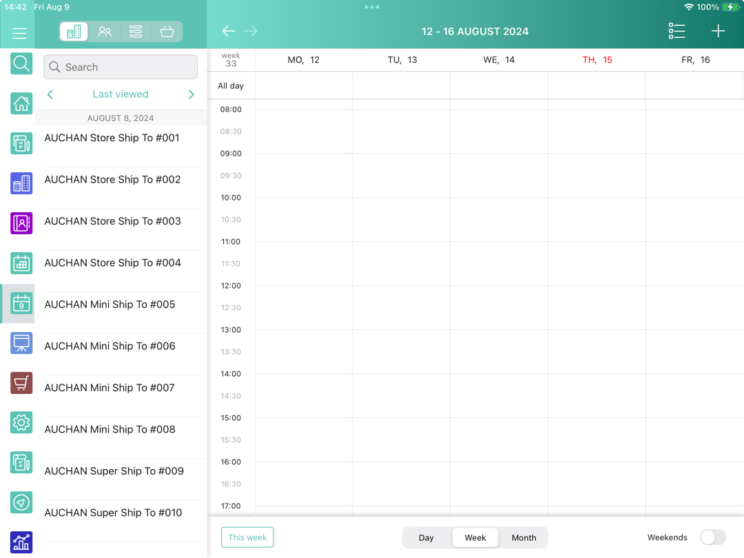
Task: Switch to the Month view tab
Action: (x=524, y=537)
